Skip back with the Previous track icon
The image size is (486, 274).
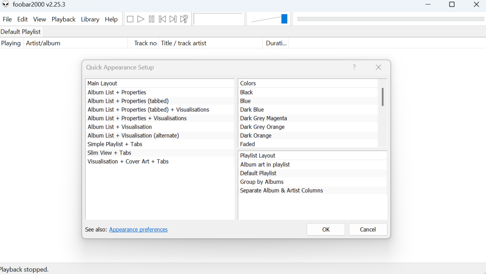162,19
